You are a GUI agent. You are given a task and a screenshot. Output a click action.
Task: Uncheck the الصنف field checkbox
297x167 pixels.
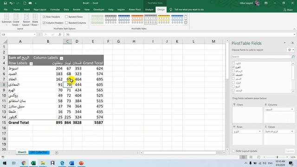pyautogui.click(x=233, y=75)
